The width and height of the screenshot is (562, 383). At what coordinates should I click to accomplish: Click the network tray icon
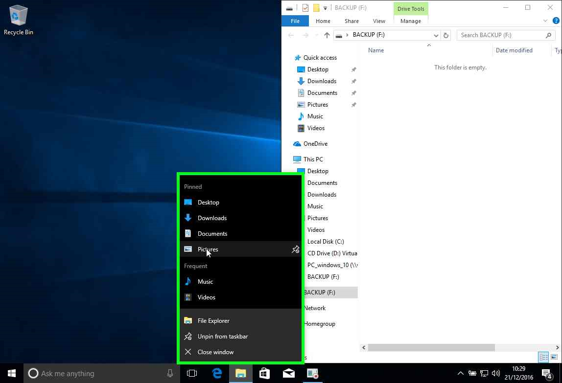pyautogui.click(x=484, y=373)
